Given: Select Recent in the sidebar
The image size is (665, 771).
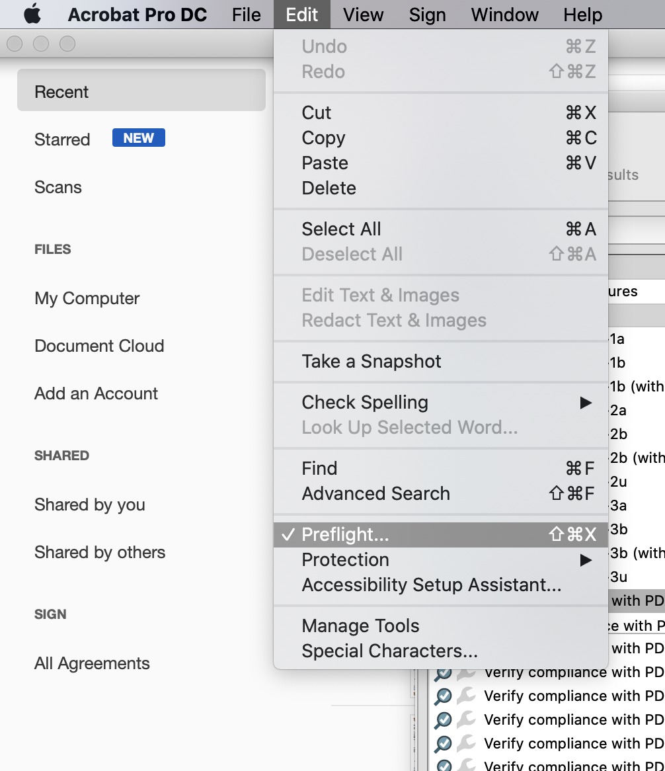Looking at the screenshot, I should [141, 90].
